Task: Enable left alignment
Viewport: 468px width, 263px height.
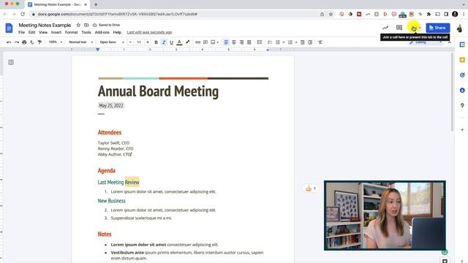Action: tap(226, 42)
